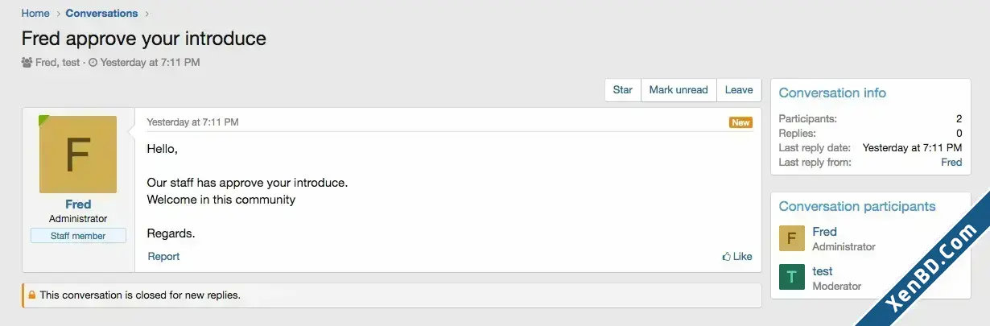Image resolution: width=990 pixels, height=326 pixels.
Task: Click the message timestamp Yesterday at 7:11 PM
Action: coord(192,122)
